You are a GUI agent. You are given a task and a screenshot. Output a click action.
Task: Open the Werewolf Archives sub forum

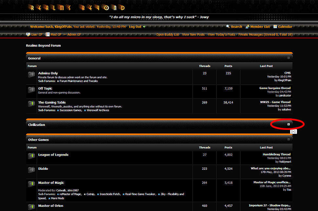point(98,110)
